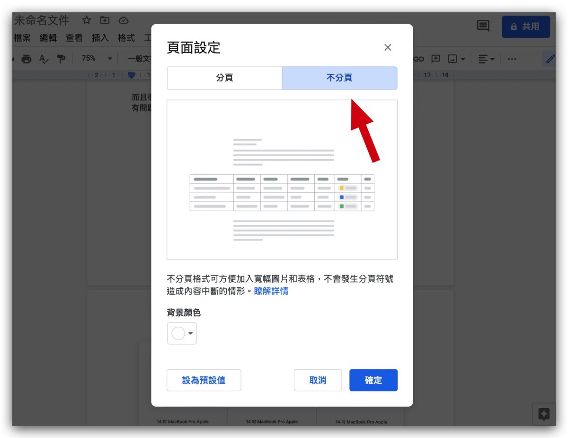Confirm with the 確定 button
This screenshot has width=568, height=438.
(373, 380)
